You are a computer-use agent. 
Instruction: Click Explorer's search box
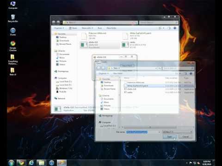tap(159, 23)
